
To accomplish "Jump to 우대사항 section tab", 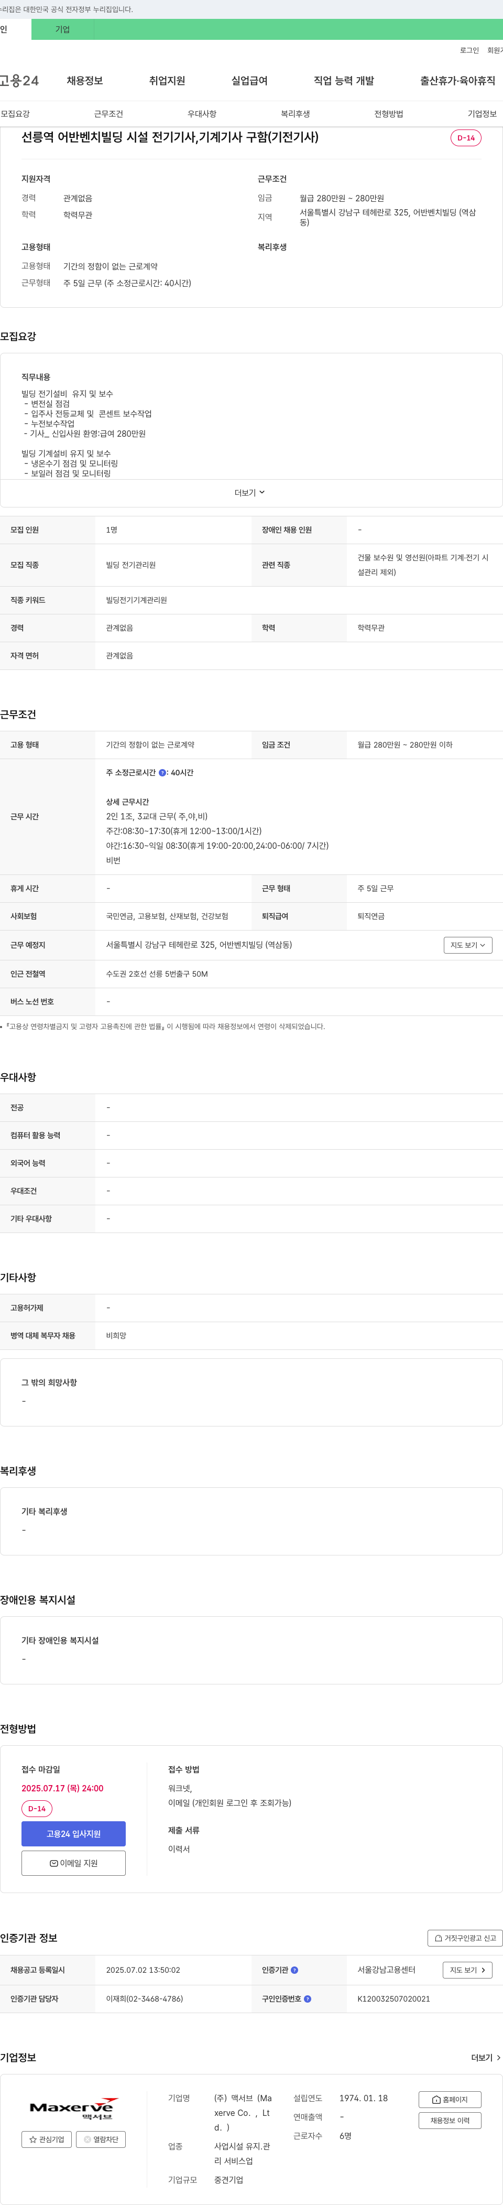I will (x=202, y=114).
